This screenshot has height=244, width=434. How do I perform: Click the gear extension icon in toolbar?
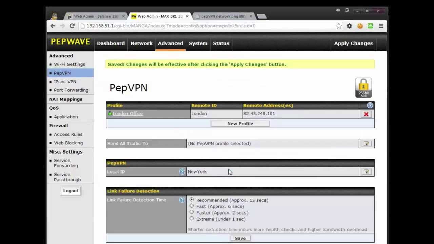349,26
